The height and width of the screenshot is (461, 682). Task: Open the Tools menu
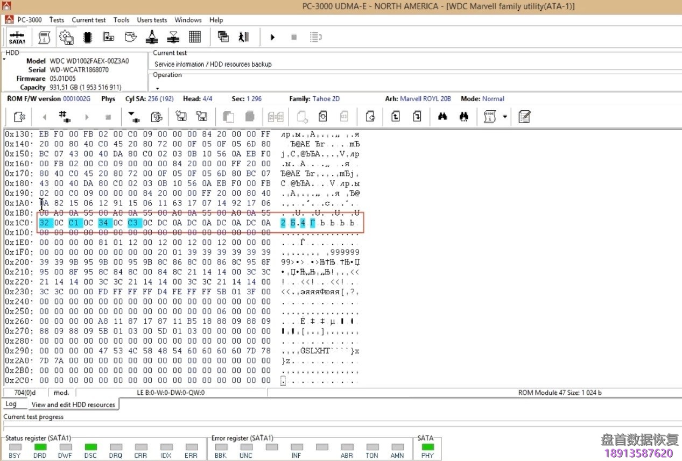(x=121, y=20)
